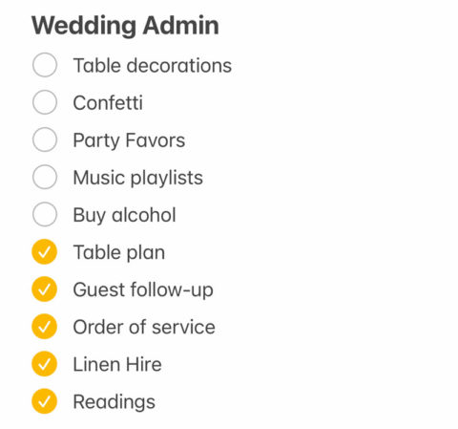Uncheck the Linen Hire checkmark
458x429 pixels.
coord(45,364)
